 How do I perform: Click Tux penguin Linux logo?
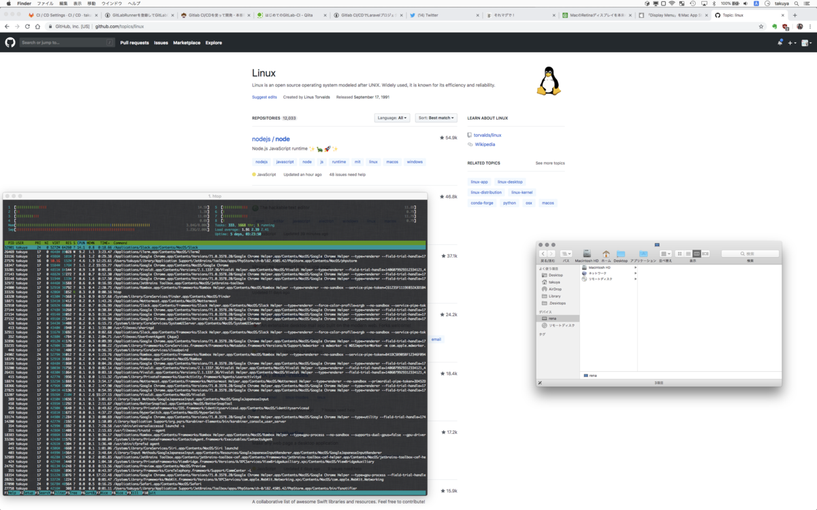548,80
